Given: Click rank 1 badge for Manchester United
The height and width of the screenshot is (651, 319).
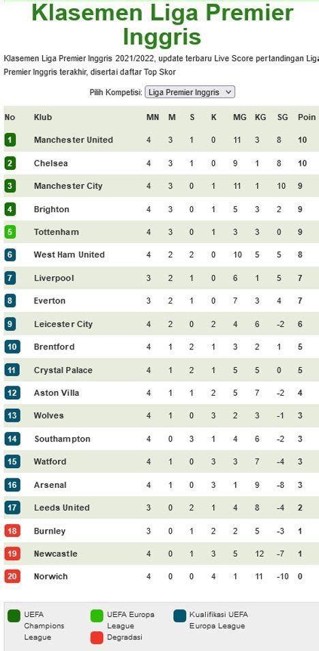Looking at the screenshot, I should coord(10,140).
